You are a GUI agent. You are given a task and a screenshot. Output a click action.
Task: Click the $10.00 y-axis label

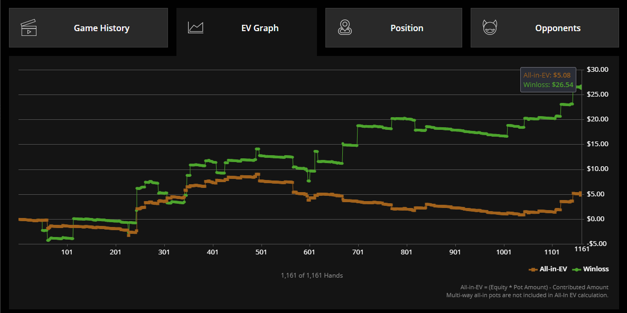597,169
